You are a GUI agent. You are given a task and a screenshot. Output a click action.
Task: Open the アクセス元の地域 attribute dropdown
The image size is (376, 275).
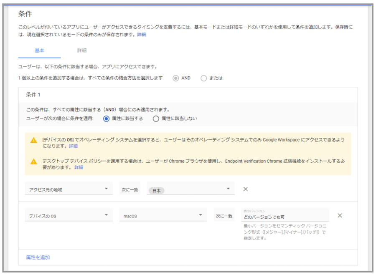pos(69,189)
